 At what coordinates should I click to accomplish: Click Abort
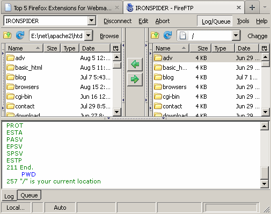163,21
